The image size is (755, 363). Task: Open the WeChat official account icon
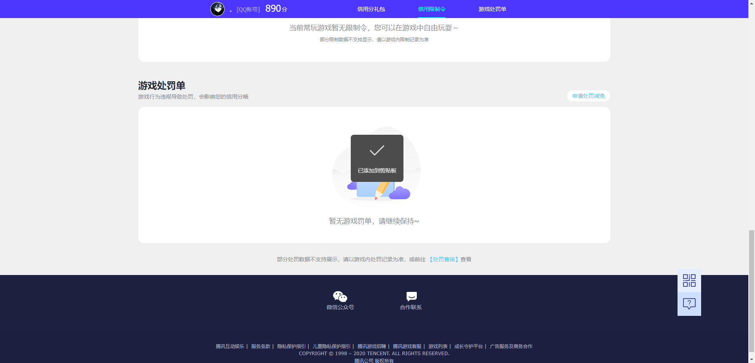point(340,296)
